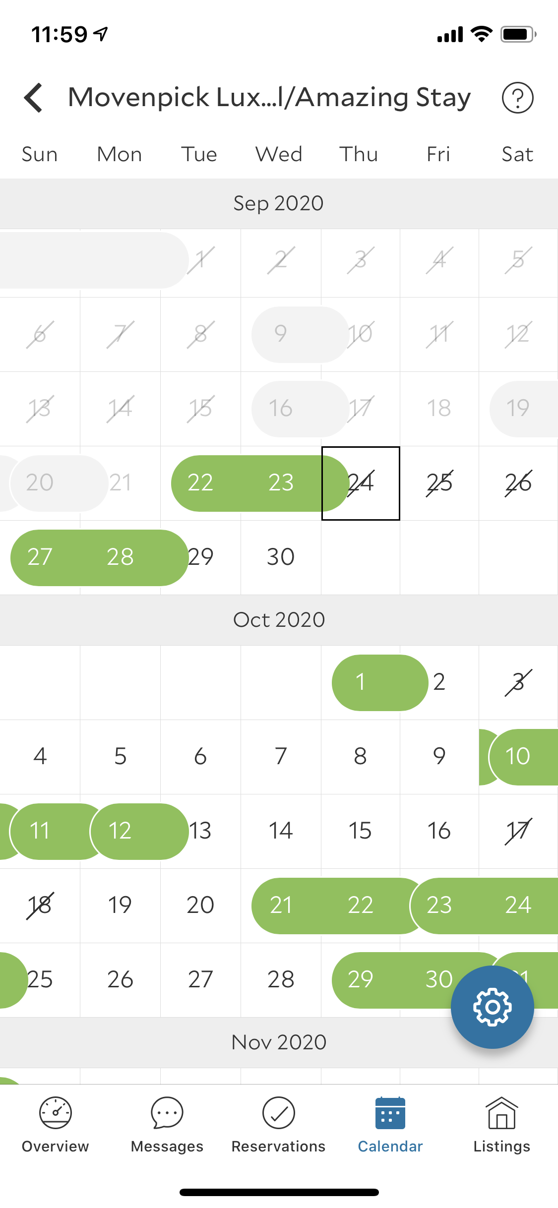Viewport: 558px width, 1208px height.
Task: Select September 24 outlined date cell
Action: click(361, 483)
